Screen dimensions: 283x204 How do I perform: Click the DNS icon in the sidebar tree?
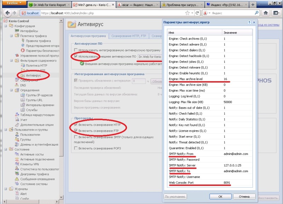pyautogui.click(x=17, y=85)
